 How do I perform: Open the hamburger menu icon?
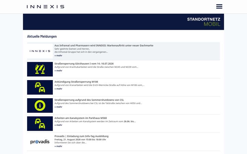coord(219,7)
